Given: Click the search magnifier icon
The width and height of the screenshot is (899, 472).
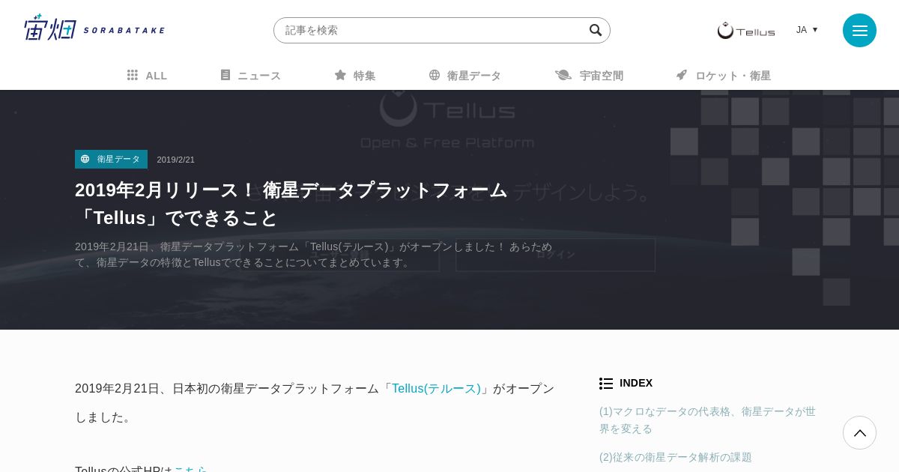Looking at the screenshot, I should pyautogui.click(x=596, y=30).
